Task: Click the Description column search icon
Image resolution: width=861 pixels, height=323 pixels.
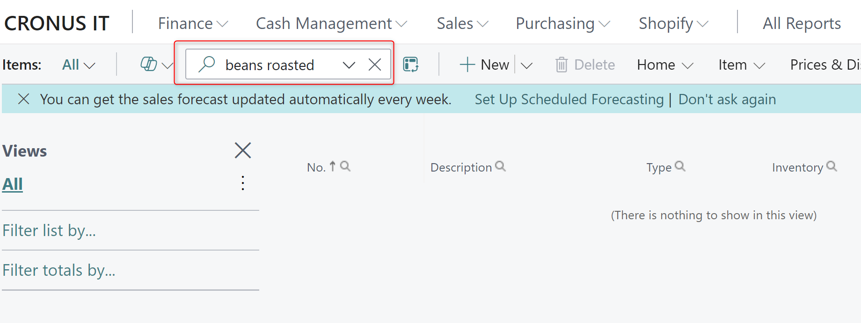Action: click(x=500, y=166)
